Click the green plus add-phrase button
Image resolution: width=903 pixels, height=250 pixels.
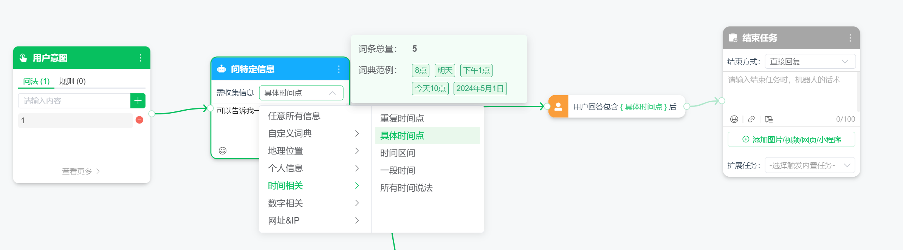[x=138, y=101]
